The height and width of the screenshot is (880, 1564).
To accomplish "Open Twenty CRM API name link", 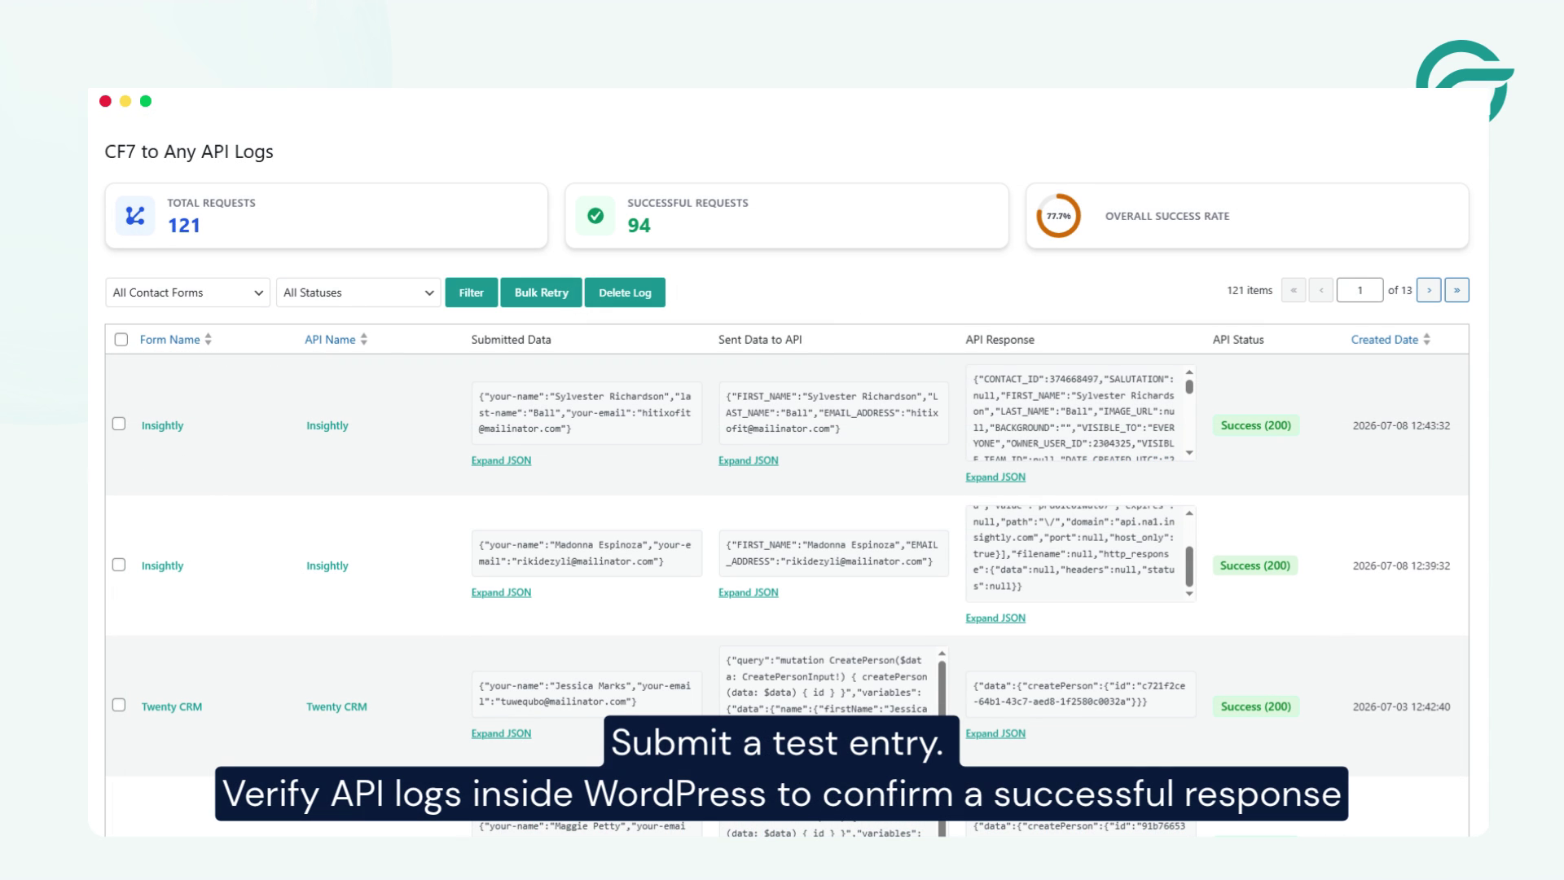I will coord(336,706).
